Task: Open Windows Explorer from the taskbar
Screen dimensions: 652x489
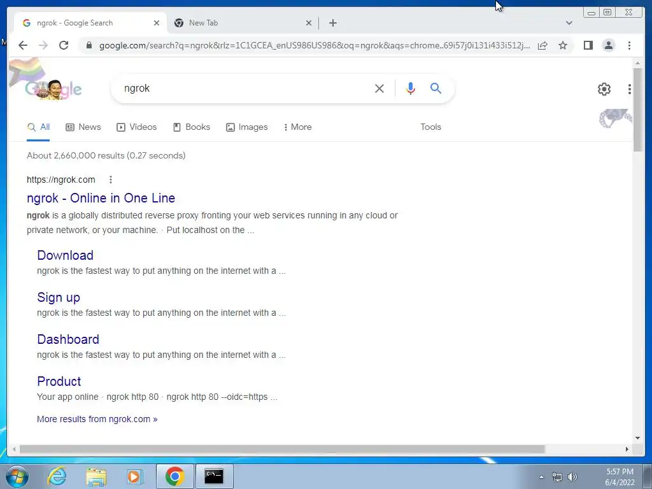Action: (96, 476)
